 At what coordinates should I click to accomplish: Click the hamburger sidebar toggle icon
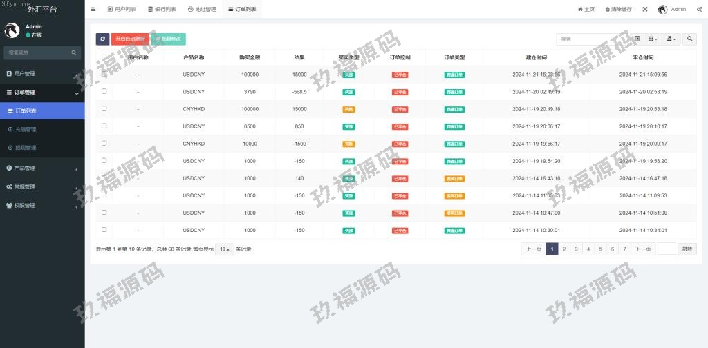(x=93, y=10)
